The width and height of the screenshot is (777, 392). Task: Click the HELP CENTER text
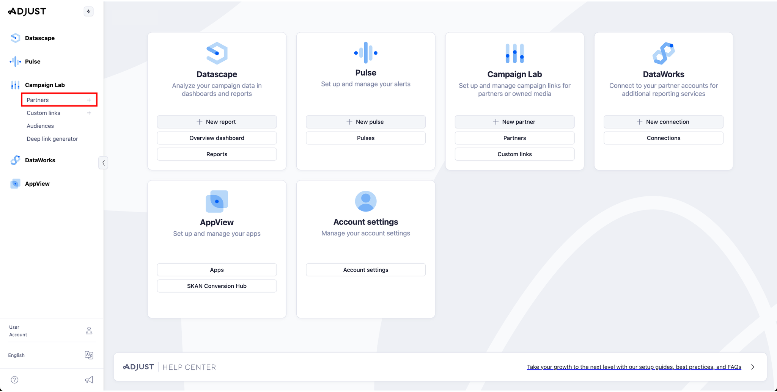(x=189, y=367)
